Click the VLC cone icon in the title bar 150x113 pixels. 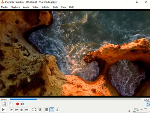click(x=2, y=2)
